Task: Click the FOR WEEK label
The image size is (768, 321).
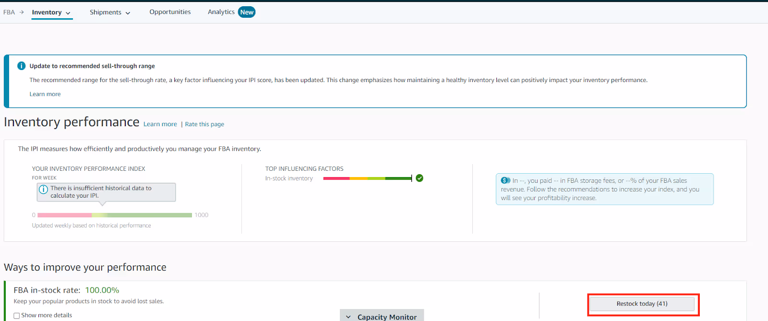Action: click(x=44, y=178)
